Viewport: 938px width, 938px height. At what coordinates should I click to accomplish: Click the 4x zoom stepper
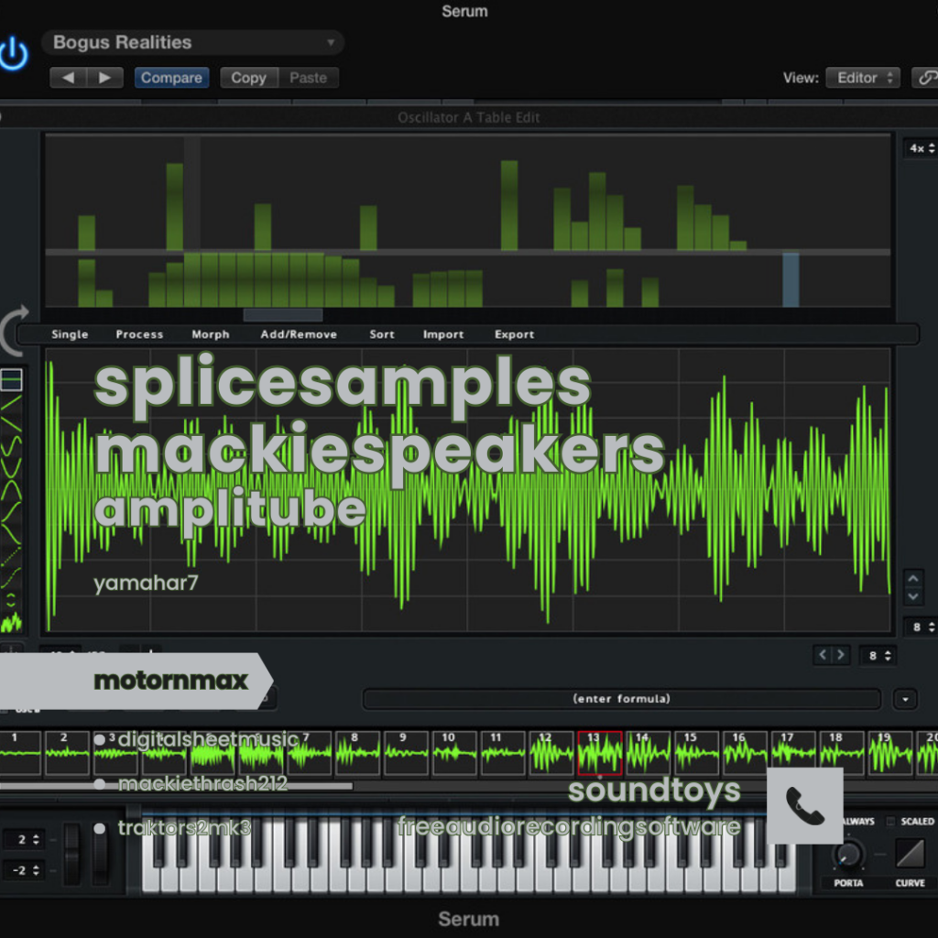click(922, 148)
